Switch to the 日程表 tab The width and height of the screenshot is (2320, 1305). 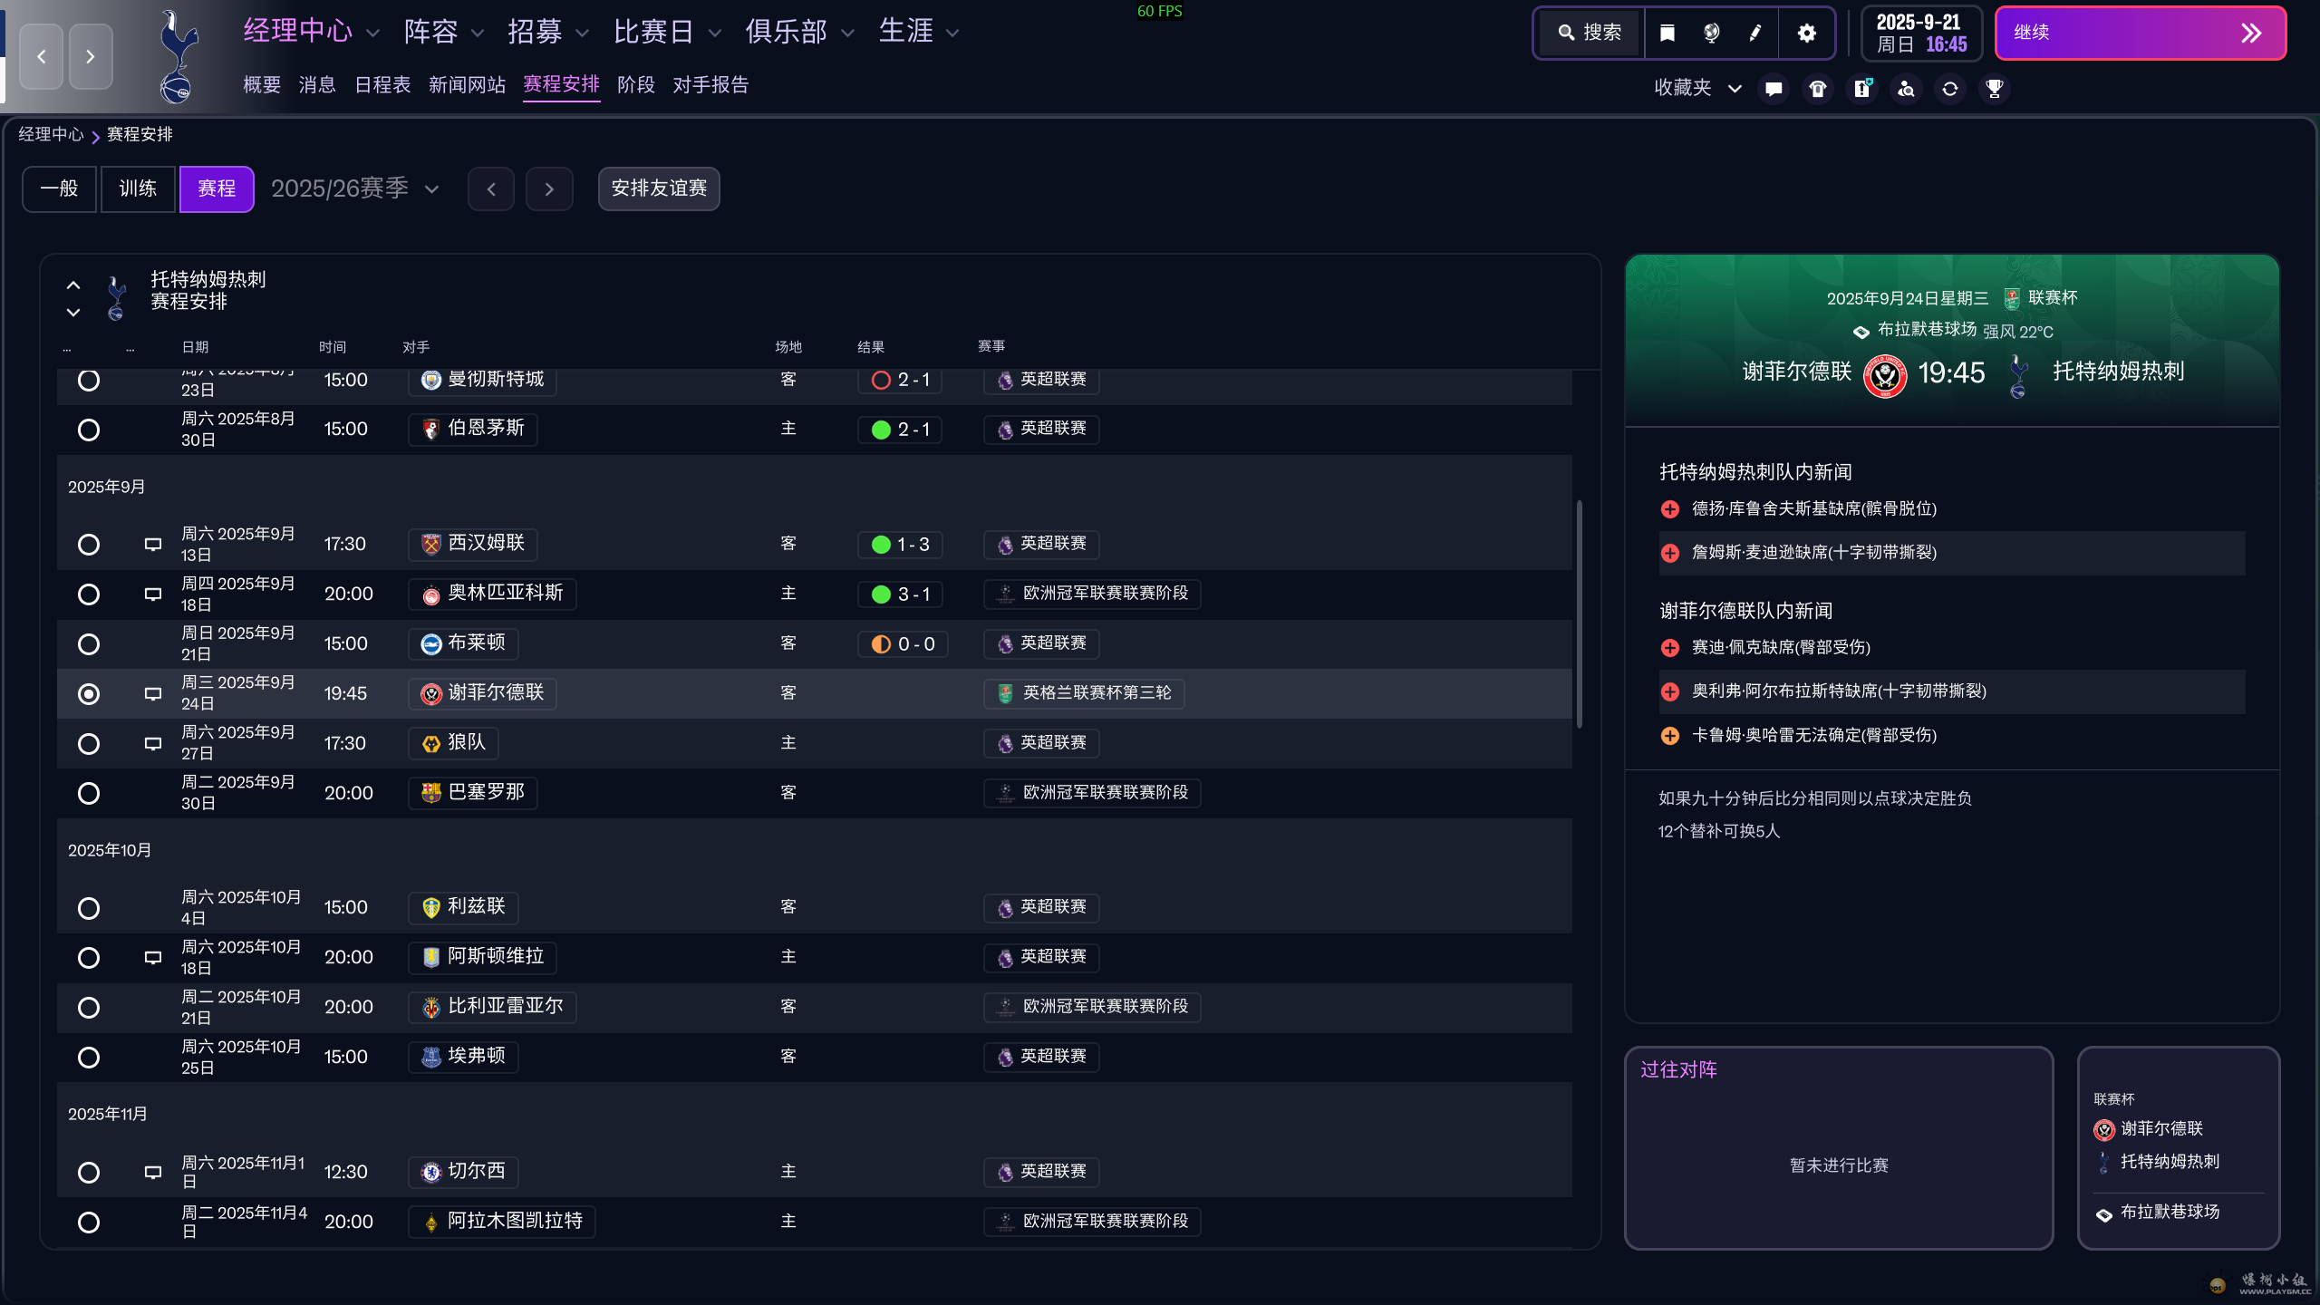tap(382, 85)
